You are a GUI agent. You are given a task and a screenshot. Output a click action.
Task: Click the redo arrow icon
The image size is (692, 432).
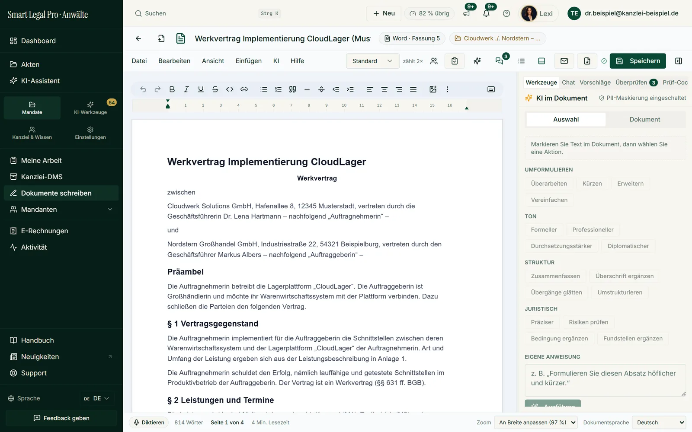pyautogui.click(x=157, y=89)
